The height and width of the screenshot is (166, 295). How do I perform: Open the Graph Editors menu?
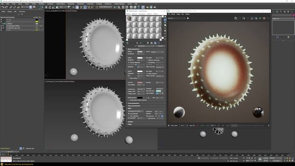(60, 4)
